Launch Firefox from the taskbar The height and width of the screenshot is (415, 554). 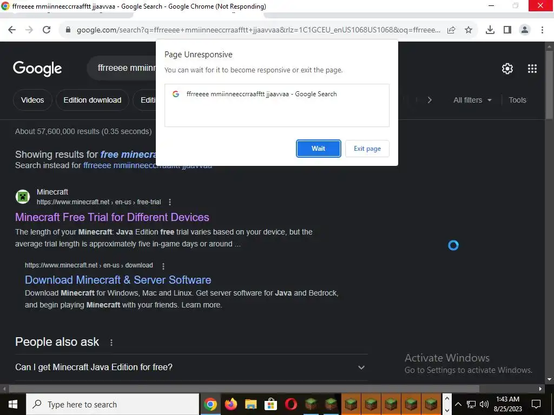tap(230, 404)
